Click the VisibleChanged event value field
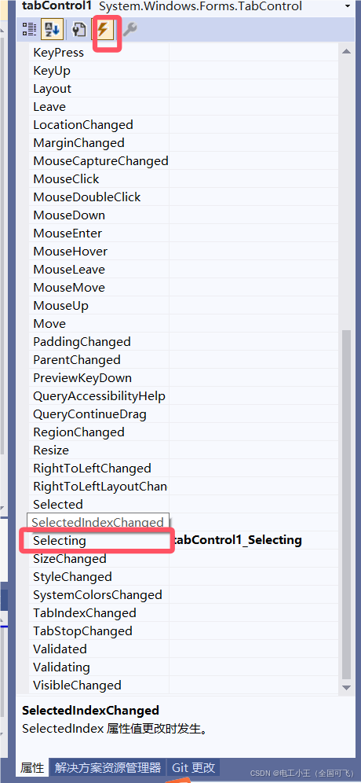Viewport: 361px width, 783px height. [255, 686]
